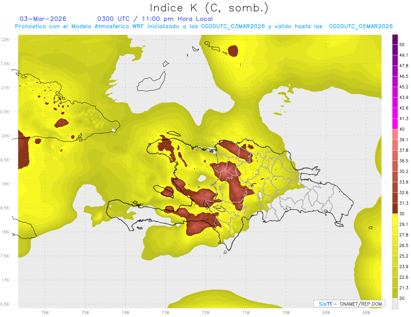Click the colorbar value '41.3'
The image size is (411, 317).
pyautogui.click(x=404, y=119)
